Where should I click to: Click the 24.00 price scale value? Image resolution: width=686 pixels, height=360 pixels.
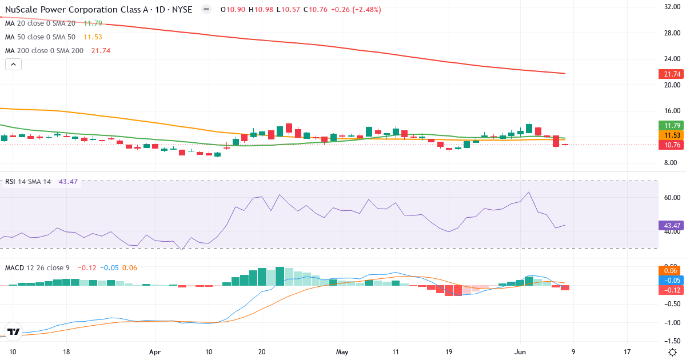point(672,59)
